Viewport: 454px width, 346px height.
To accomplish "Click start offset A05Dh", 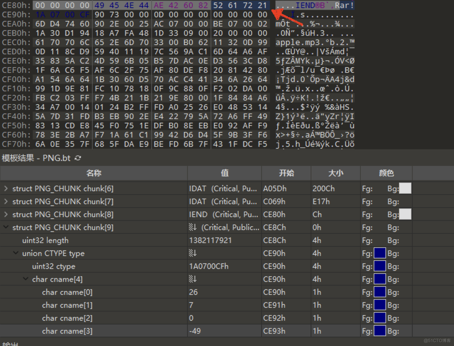I will pos(275,188).
